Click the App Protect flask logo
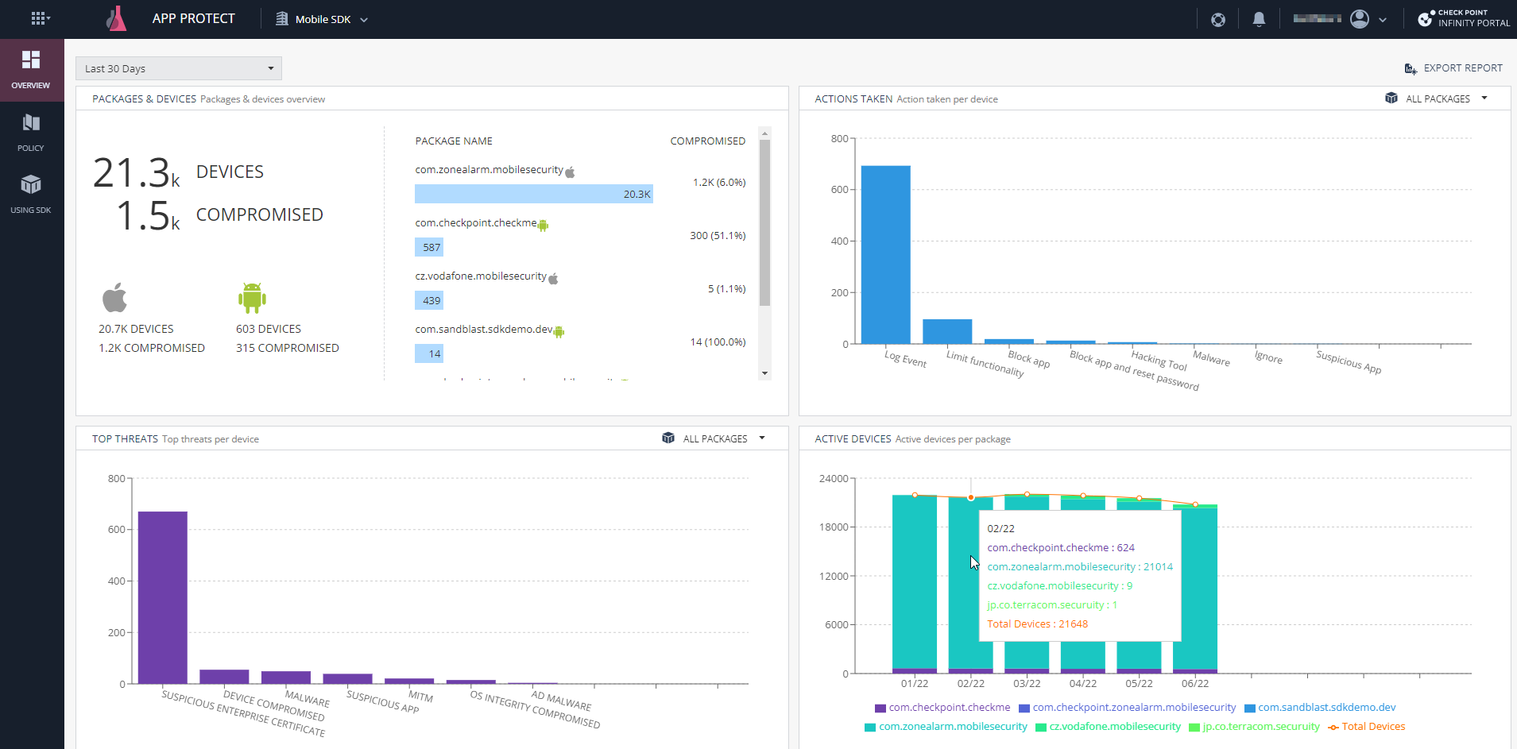The width and height of the screenshot is (1517, 749). 116,18
